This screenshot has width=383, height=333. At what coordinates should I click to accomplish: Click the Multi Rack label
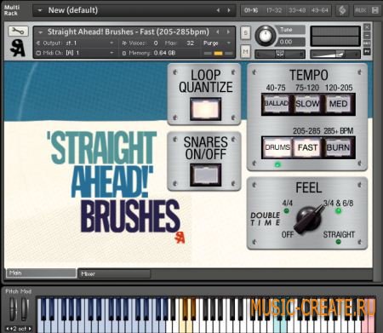[x=12, y=10]
